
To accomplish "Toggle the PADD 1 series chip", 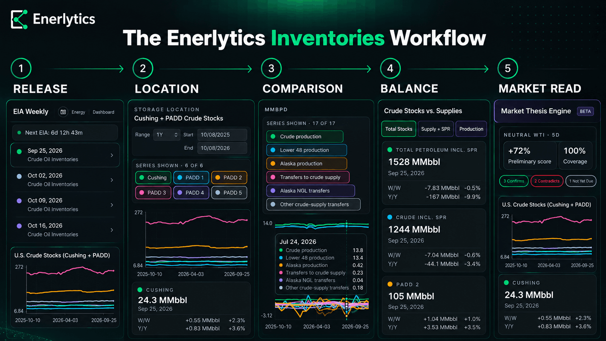I will [x=191, y=178].
